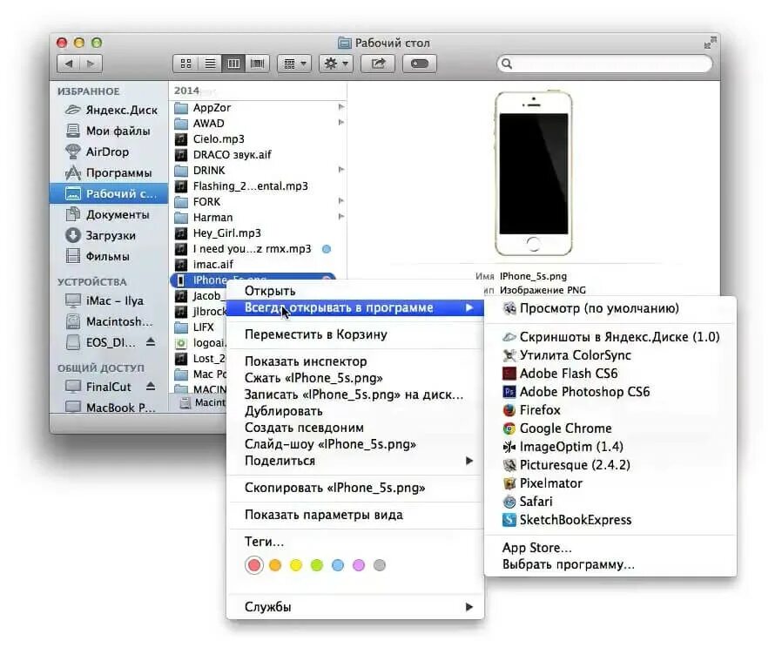Enter full screen with the corner arrows
The image size is (782, 661).
click(x=710, y=43)
